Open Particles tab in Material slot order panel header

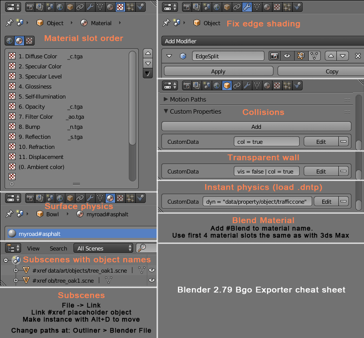(130, 7)
